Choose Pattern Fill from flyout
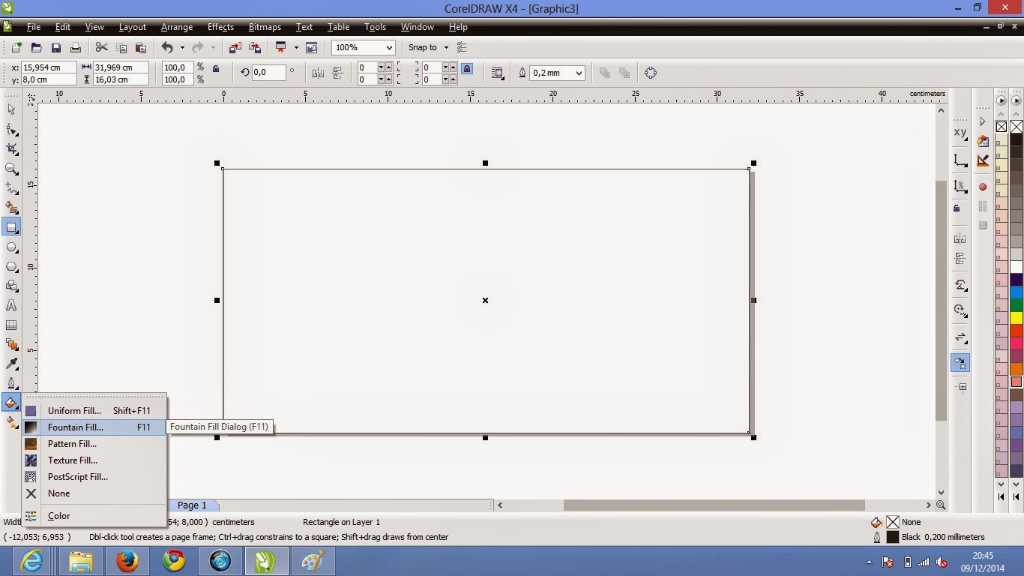 coord(94,444)
